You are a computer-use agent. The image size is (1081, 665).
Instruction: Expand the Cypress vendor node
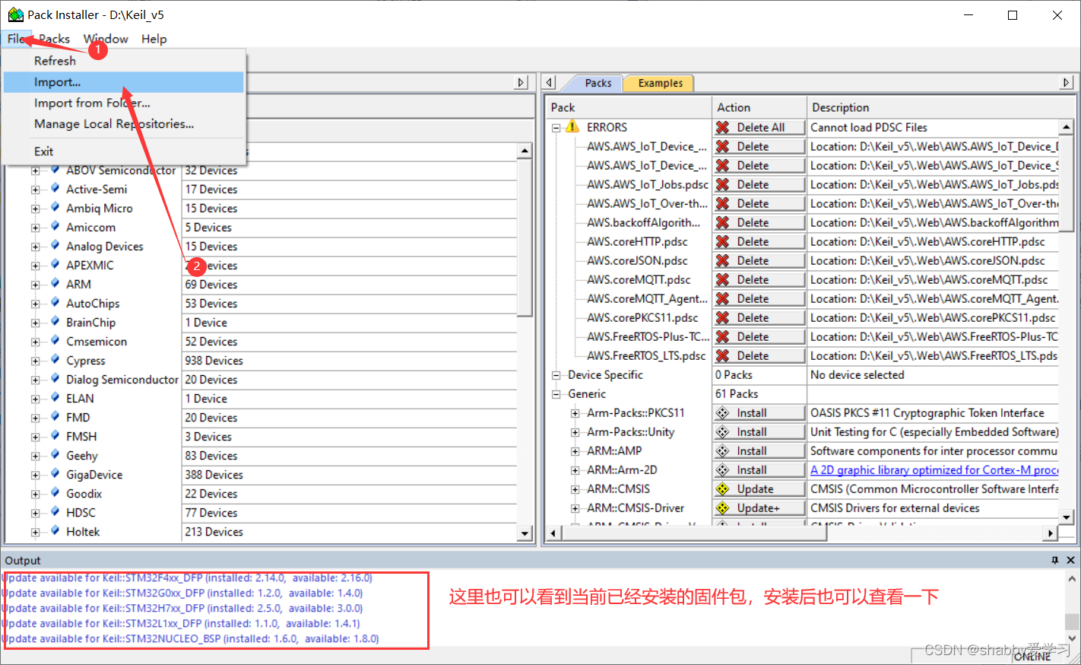pos(35,361)
